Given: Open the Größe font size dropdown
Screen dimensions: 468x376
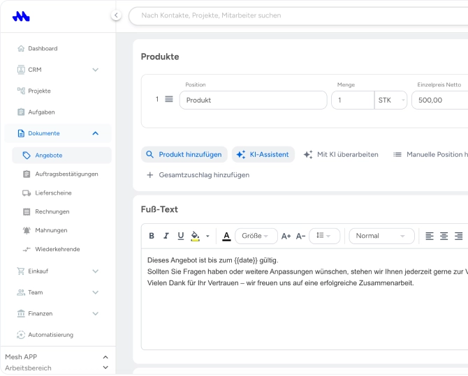Looking at the screenshot, I should pyautogui.click(x=256, y=236).
